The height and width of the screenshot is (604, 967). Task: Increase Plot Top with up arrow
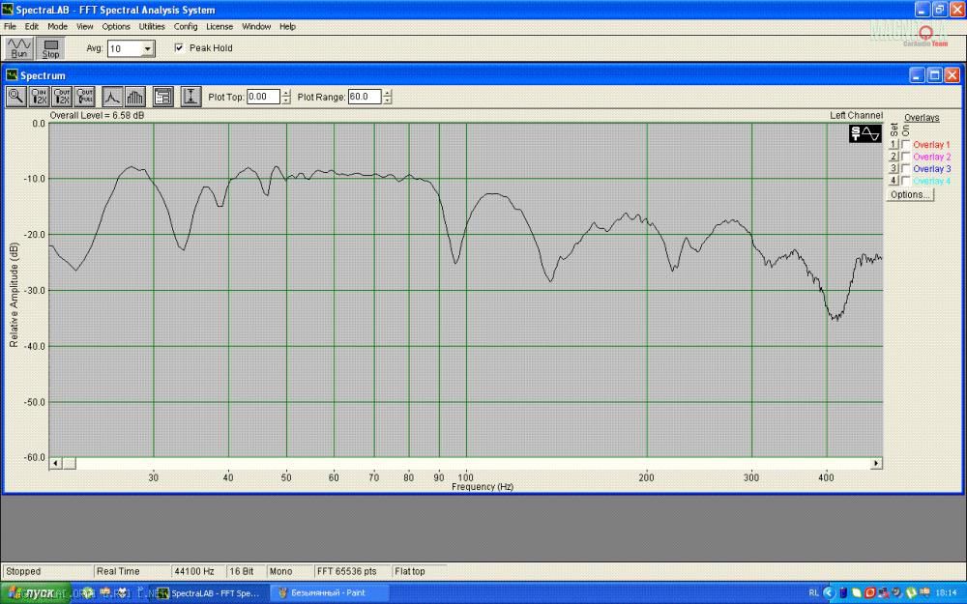click(x=286, y=93)
